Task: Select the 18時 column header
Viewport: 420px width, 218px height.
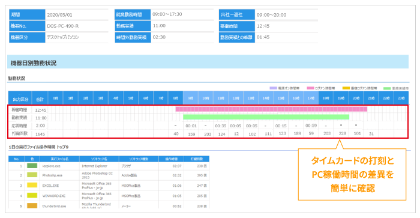Action: click(x=326, y=98)
